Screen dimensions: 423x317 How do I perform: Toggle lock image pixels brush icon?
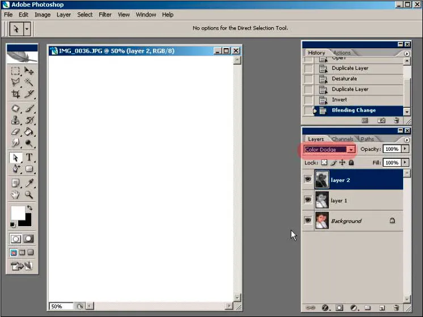[x=334, y=162]
